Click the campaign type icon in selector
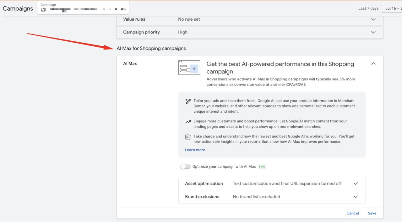Image resolution: width=402 pixels, height=222 pixels. pos(43,10)
